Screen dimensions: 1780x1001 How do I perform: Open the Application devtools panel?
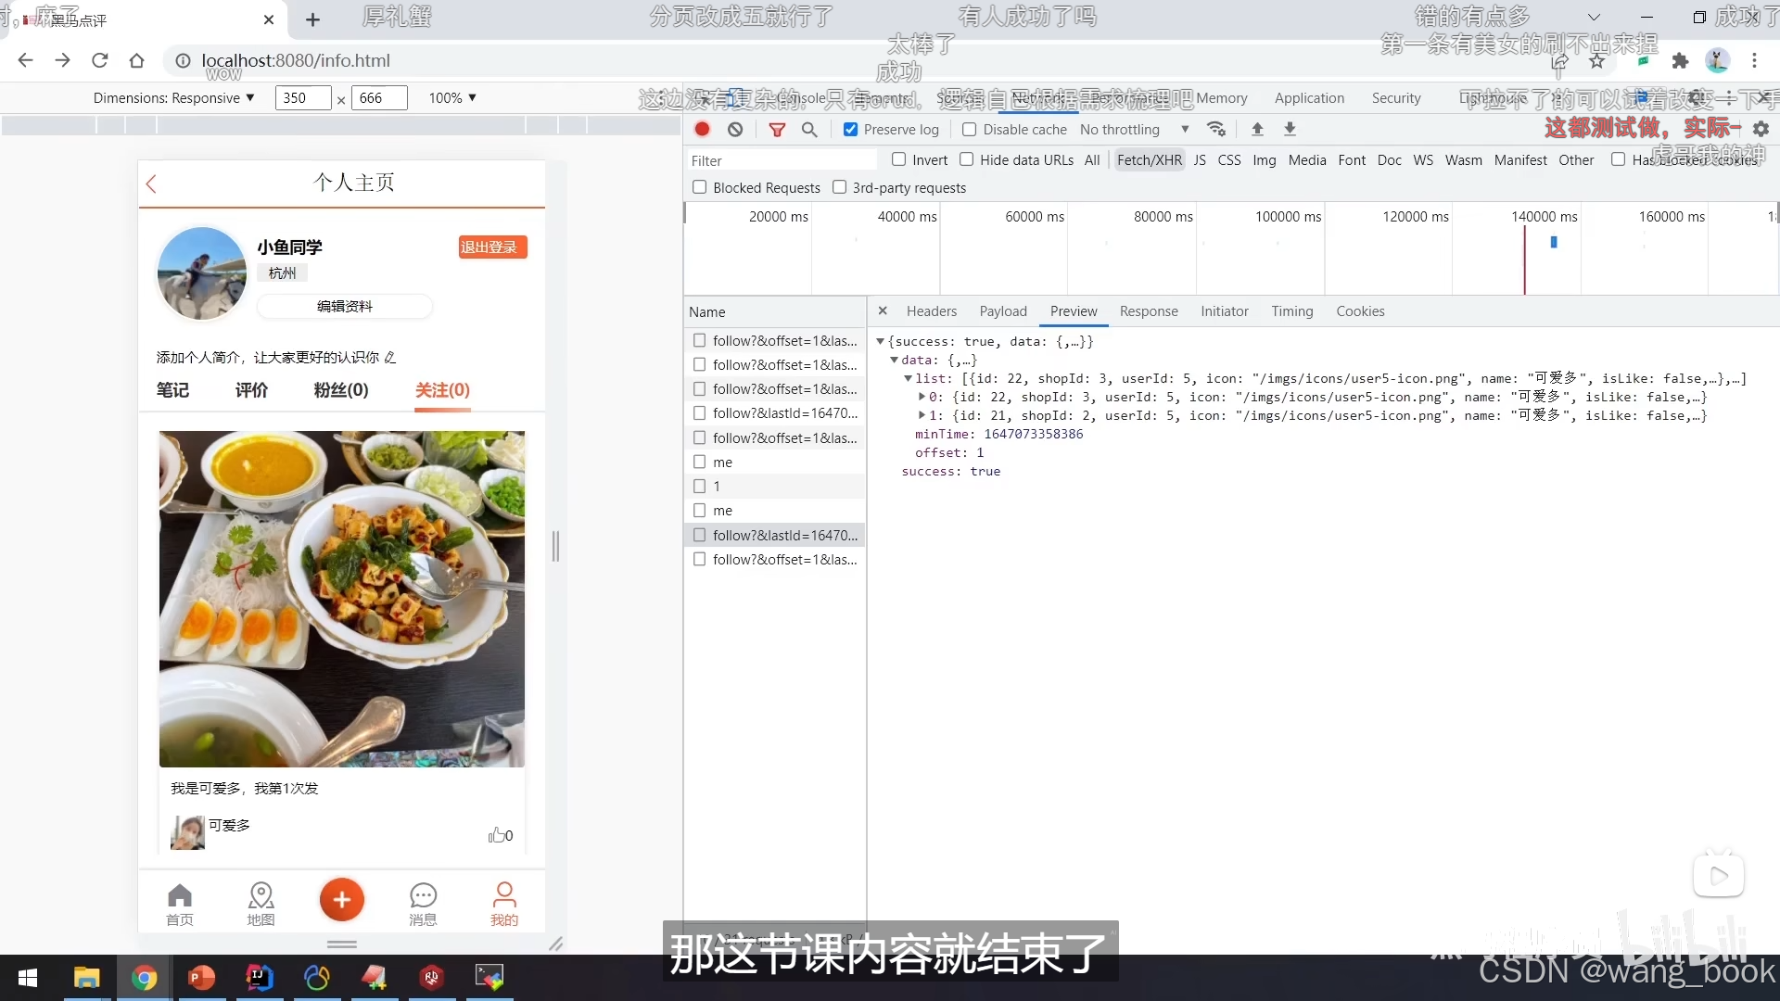[1309, 98]
